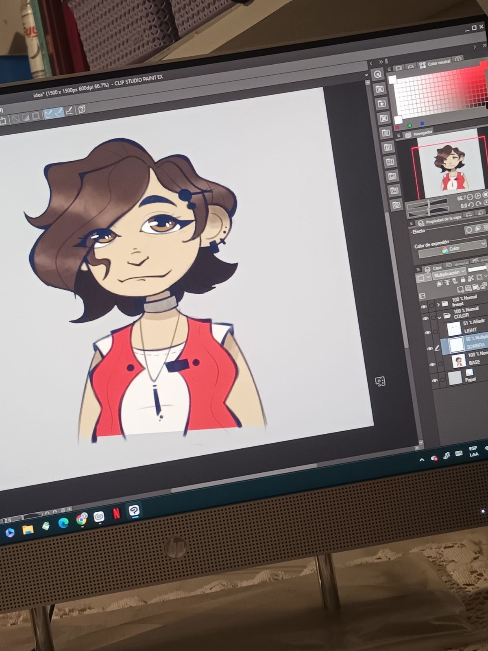Click the single left chevron above material sidebar
488x651 pixels.
tap(371, 63)
